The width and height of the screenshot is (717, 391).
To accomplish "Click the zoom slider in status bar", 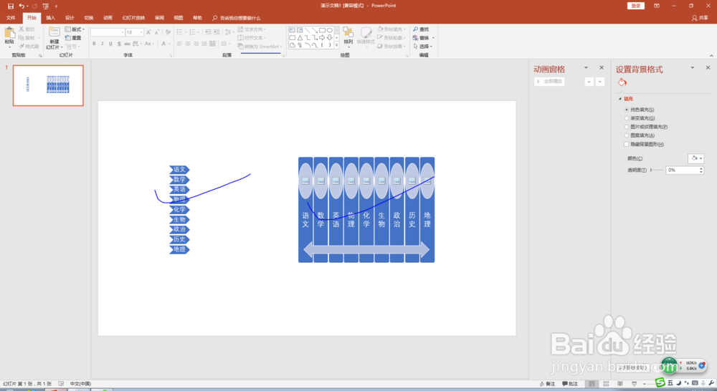I will pos(650,384).
